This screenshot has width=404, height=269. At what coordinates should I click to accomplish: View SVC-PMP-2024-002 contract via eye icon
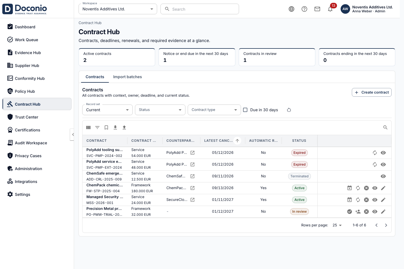[383, 153]
